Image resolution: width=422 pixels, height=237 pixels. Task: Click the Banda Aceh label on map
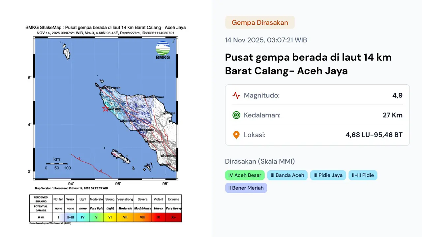pyautogui.click(x=111, y=88)
